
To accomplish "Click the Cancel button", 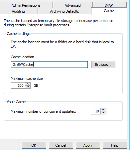I will pos(61,145).
